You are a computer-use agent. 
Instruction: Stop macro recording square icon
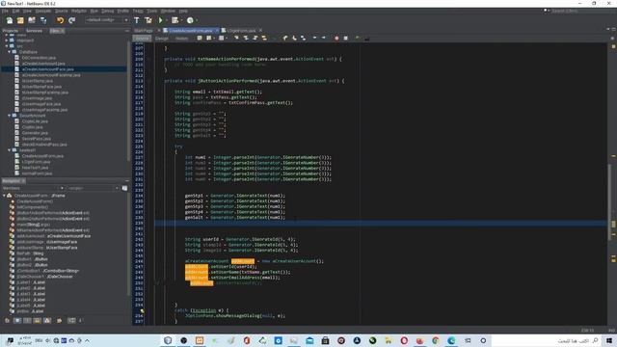(345, 39)
